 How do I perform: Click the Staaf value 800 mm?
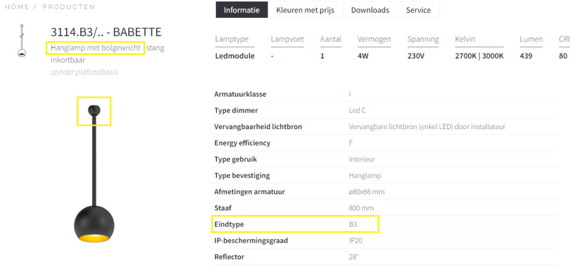click(x=361, y=209)
